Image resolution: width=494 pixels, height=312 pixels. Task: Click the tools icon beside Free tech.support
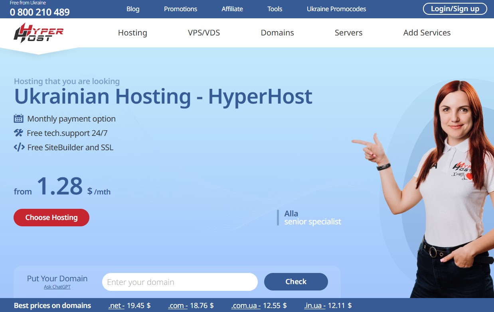coord(18,133)
